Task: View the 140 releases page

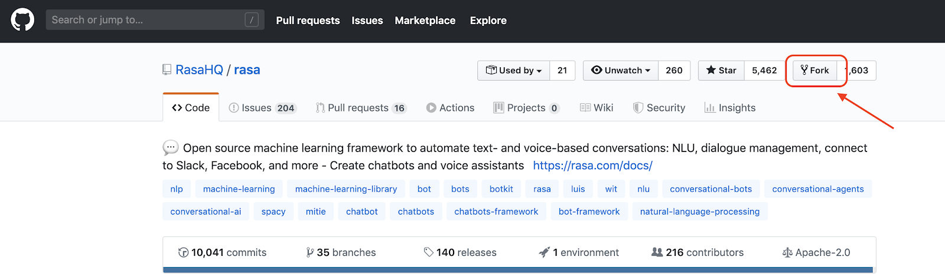Action: pyautogui.click(x=460, y=252)
